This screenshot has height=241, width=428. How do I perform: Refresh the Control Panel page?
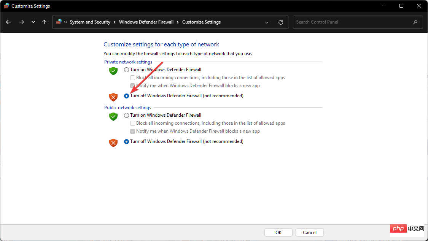click(281, 22)
